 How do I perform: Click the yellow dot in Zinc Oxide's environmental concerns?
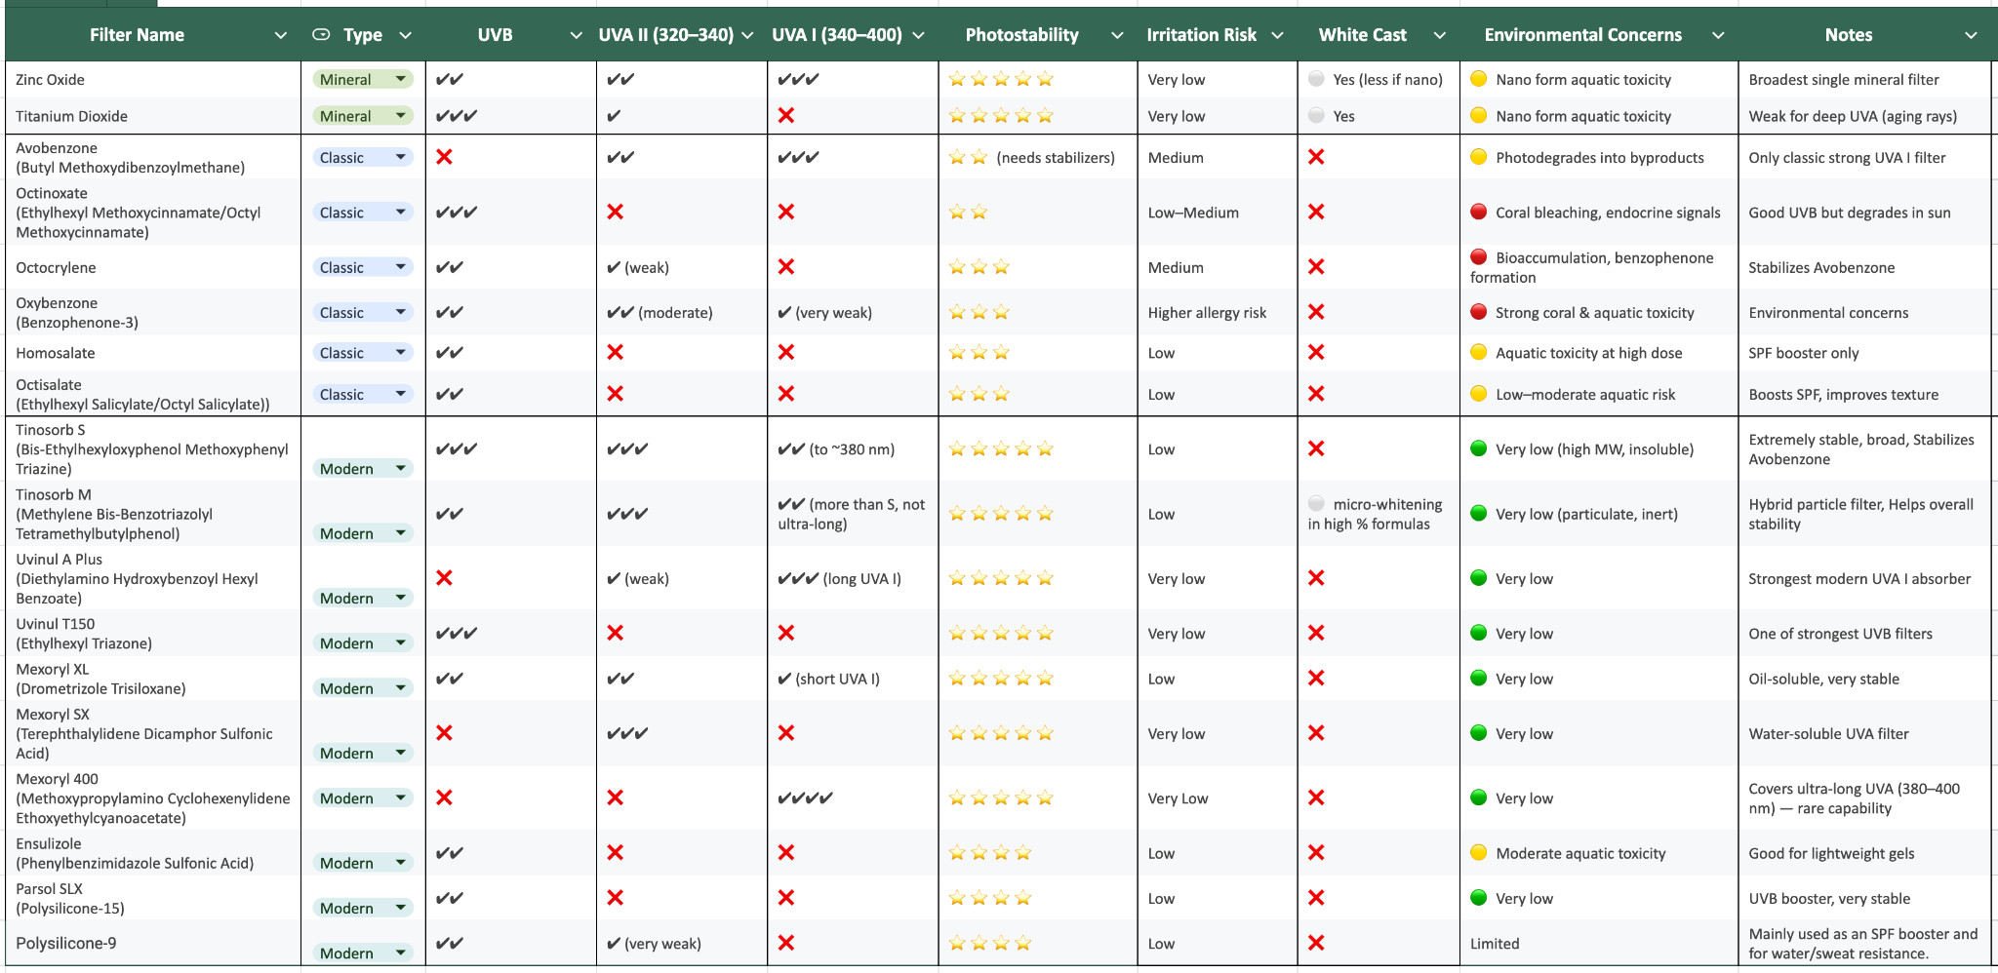tap(1479, 79)
